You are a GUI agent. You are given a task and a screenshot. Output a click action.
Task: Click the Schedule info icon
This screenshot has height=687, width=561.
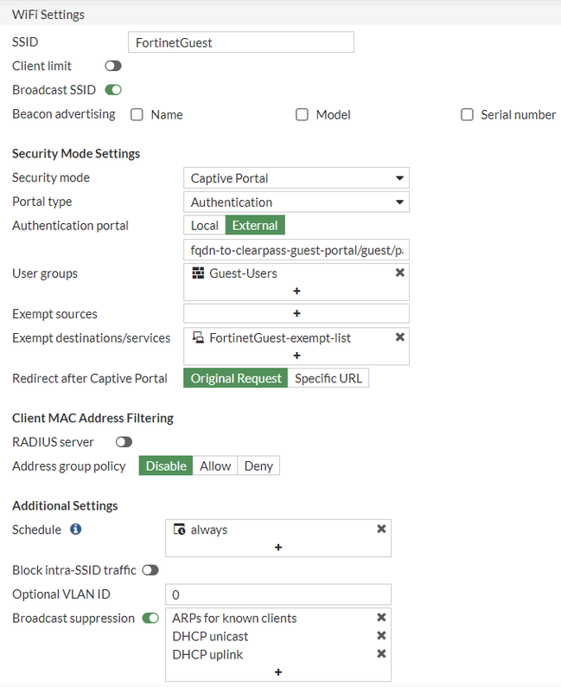coord(76,529)
